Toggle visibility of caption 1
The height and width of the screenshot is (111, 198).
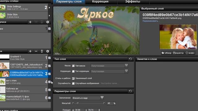tap(49, 29)
